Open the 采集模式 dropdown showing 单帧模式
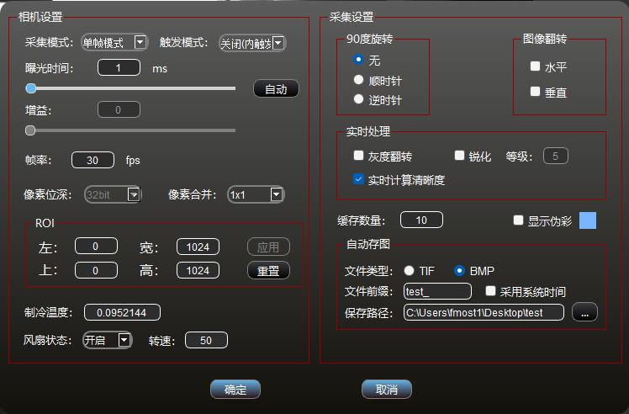 pos(114,42)
